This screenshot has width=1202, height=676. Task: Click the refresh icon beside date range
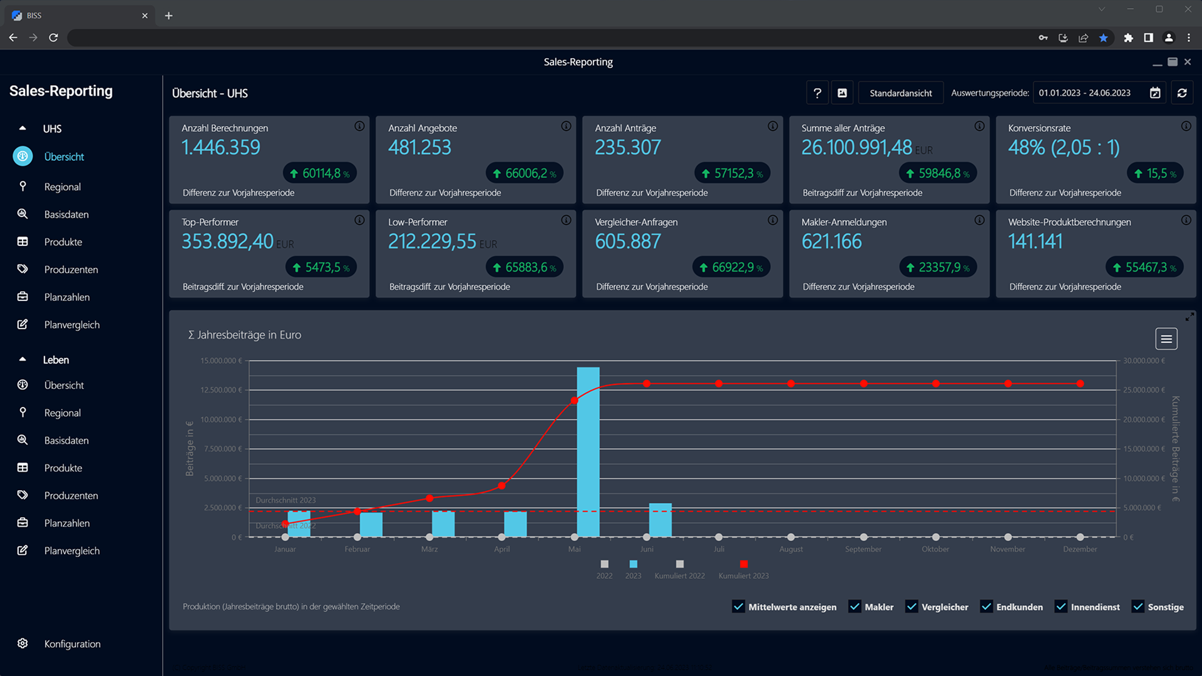click(1182, 93)
